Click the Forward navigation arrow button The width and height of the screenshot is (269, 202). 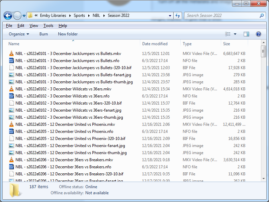(x=17, y=16)
